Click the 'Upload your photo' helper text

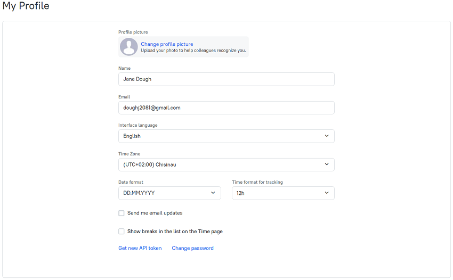click(x=193, y=51)
